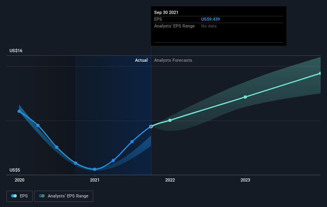The image size is (327, 207).
Task: Select the final forecast point at chart's right edge
Action: (320, 73)
